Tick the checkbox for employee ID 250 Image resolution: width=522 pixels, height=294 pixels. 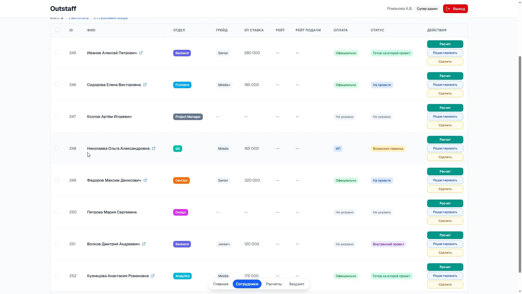[57, 212]
